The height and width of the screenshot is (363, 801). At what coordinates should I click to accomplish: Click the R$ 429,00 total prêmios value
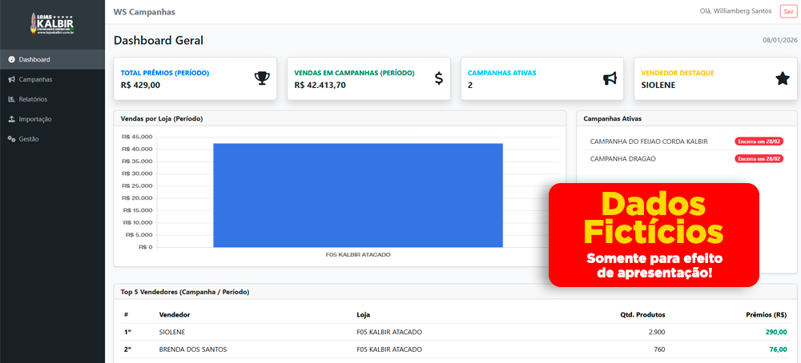140,85
